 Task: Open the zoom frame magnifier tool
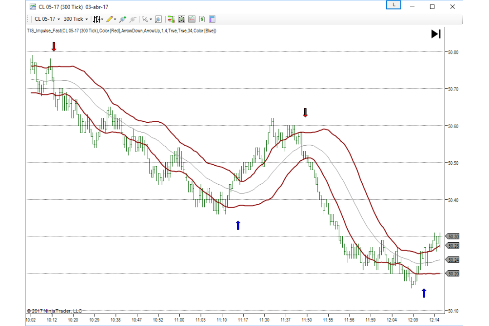158,19
